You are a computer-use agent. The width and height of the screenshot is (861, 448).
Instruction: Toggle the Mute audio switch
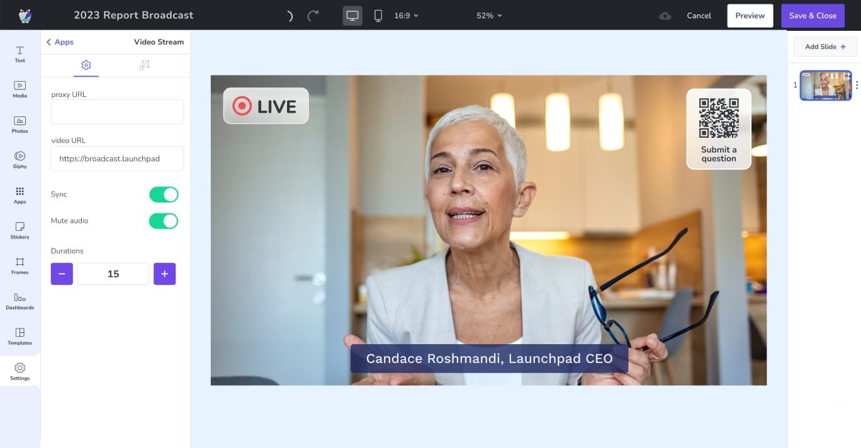point(164,221)
